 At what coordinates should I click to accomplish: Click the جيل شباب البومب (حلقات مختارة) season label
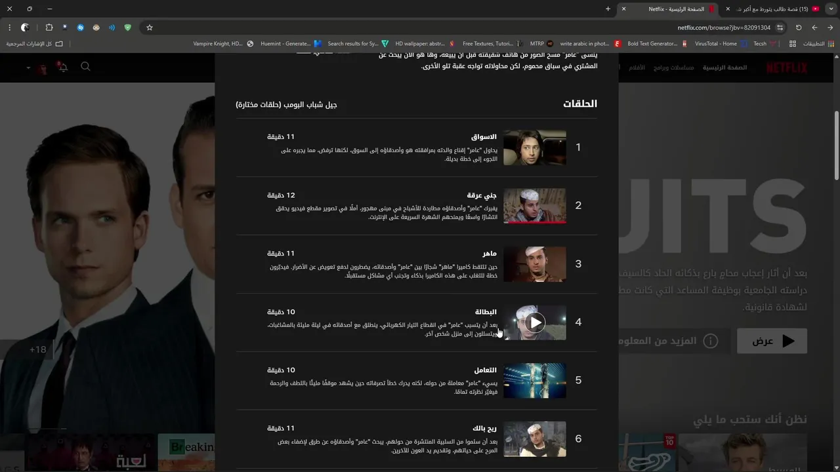pos(286,104)
